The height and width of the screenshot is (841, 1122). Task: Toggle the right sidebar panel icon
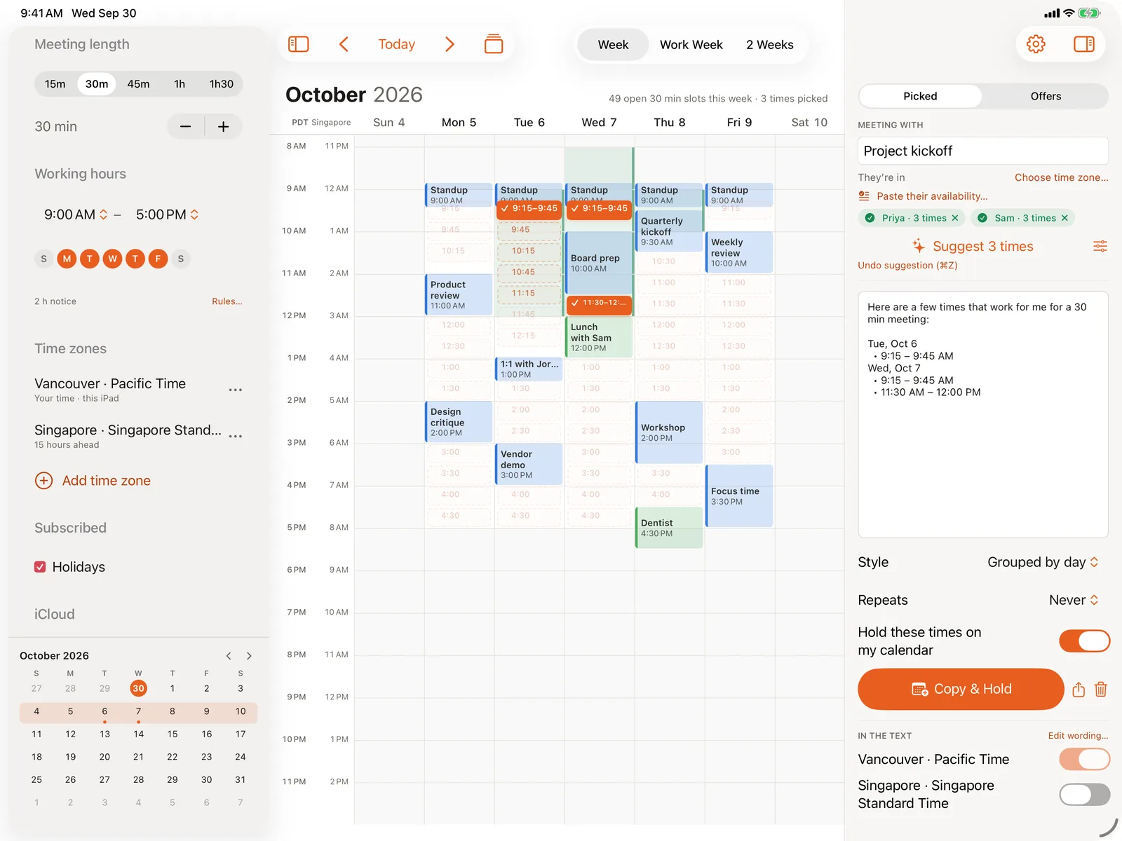1084,44
